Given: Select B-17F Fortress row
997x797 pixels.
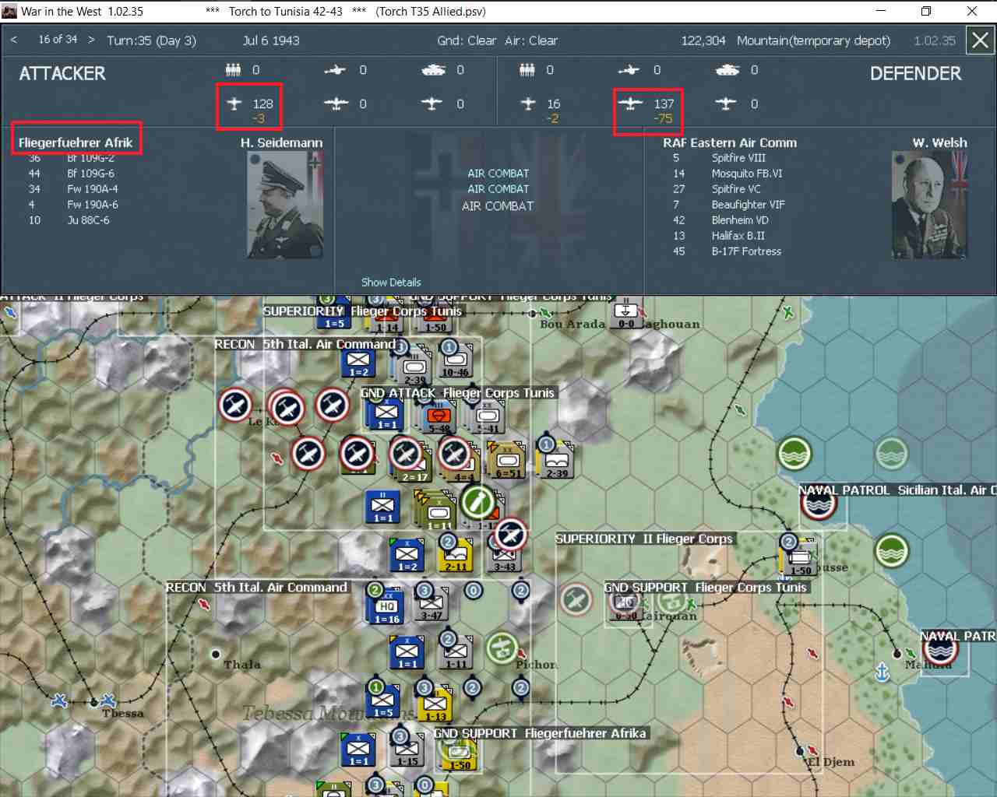Looking at the screenshot, I should point(727,251).
